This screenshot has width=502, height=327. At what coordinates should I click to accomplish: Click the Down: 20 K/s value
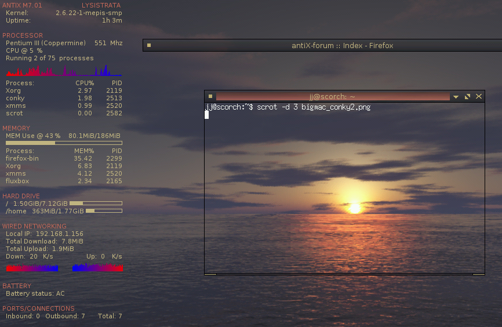(x=30, y=256)
